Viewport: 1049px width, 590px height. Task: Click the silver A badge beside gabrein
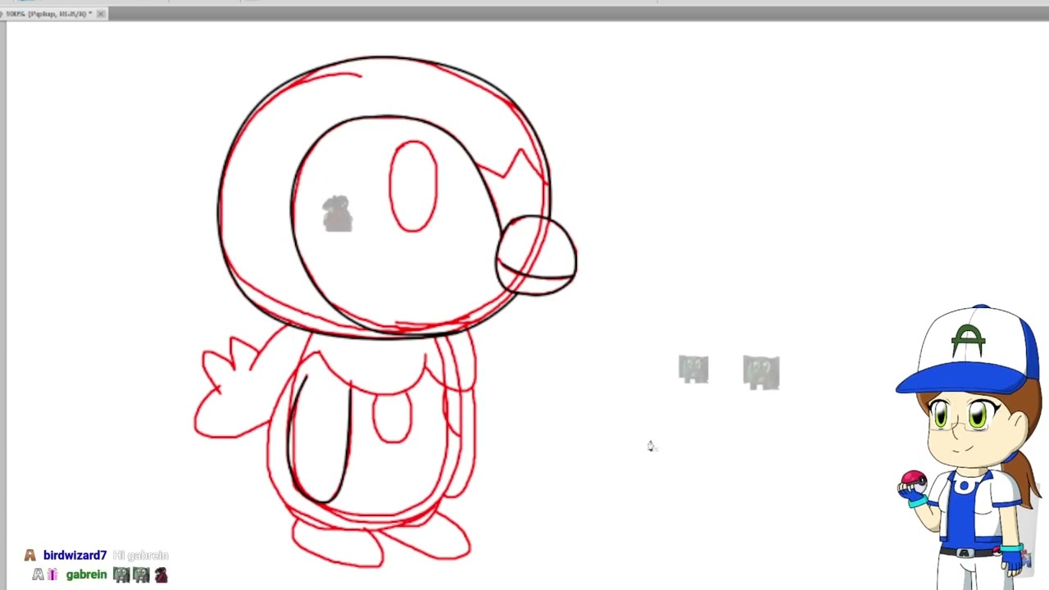pyautogui.click(x=38, y=575)
